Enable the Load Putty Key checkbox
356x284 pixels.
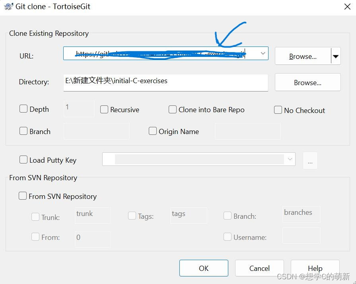(x=23, y=160)
